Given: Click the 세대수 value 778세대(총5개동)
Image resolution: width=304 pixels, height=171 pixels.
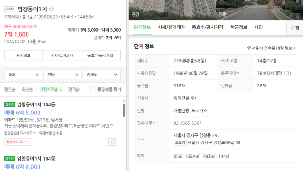Looking at the screenshot, I should 190,61.
